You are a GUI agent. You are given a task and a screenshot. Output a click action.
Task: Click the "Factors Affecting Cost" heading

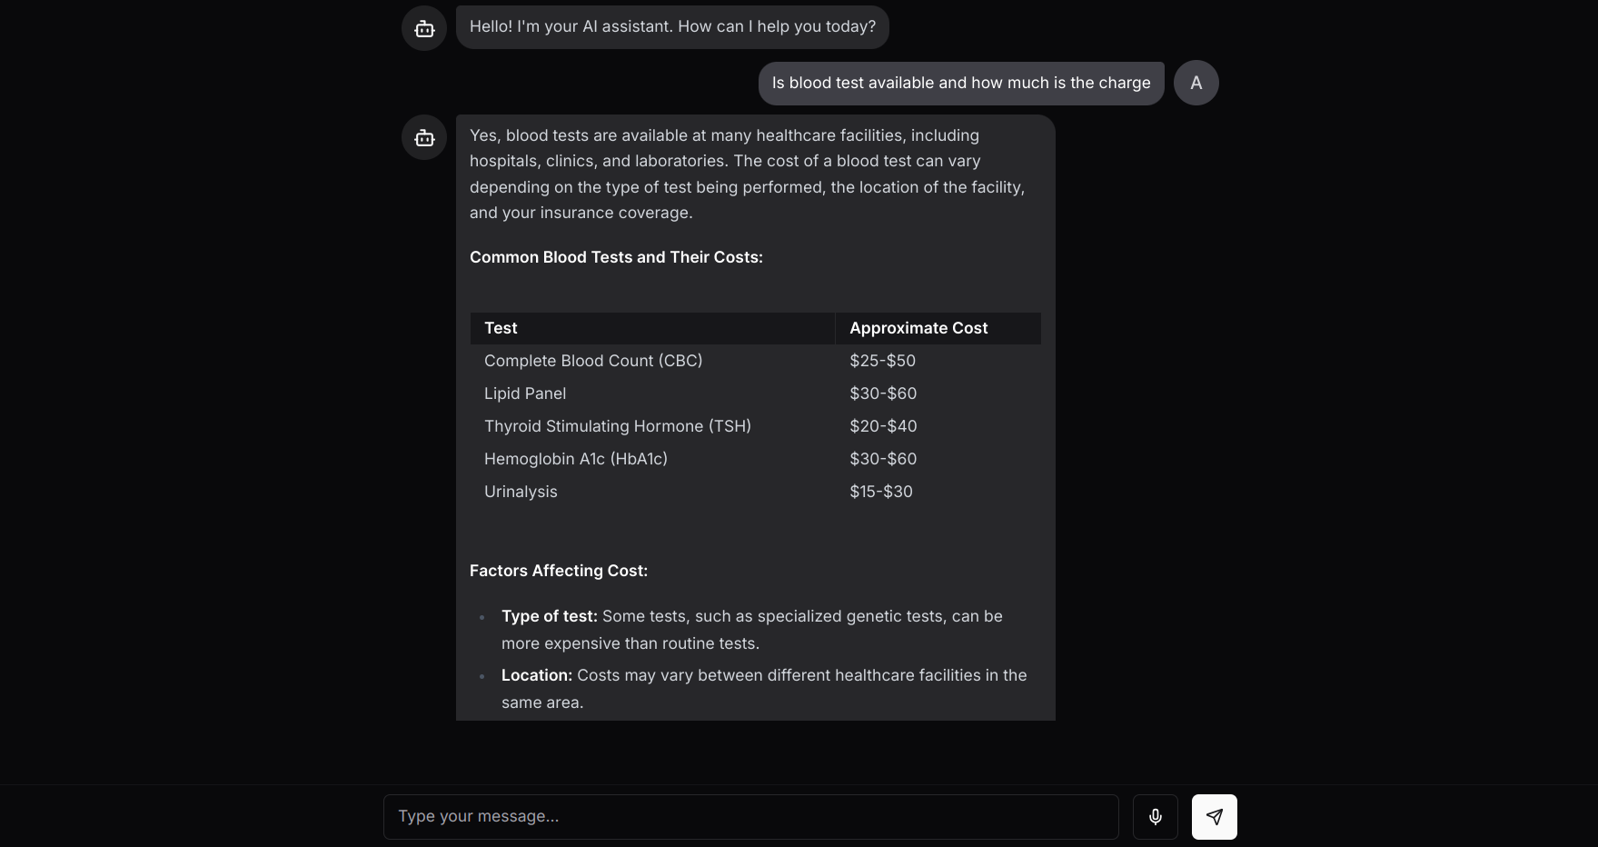(558, 571)
